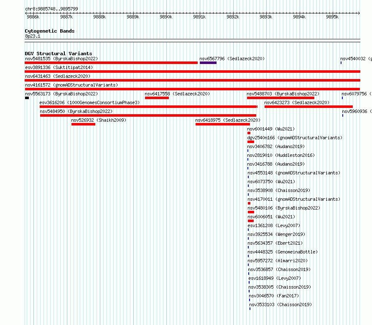Click the nsv3406782 (Audano2019) label

point(276,146)
